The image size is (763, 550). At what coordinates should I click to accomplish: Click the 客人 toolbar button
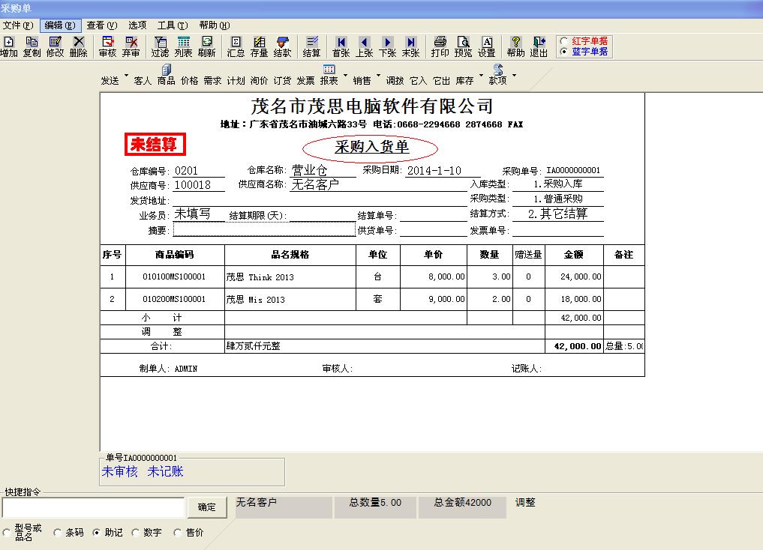pyautogui.click(x=143, y=80)
